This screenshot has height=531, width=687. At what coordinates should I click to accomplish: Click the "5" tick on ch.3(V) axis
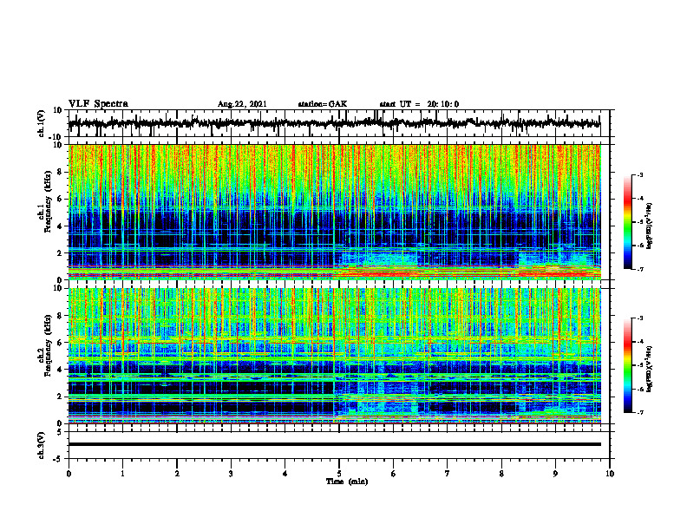tap(60, 432)
